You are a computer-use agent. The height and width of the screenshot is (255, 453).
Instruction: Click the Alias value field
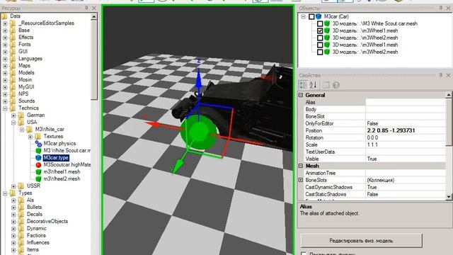[x=406, y=102]
